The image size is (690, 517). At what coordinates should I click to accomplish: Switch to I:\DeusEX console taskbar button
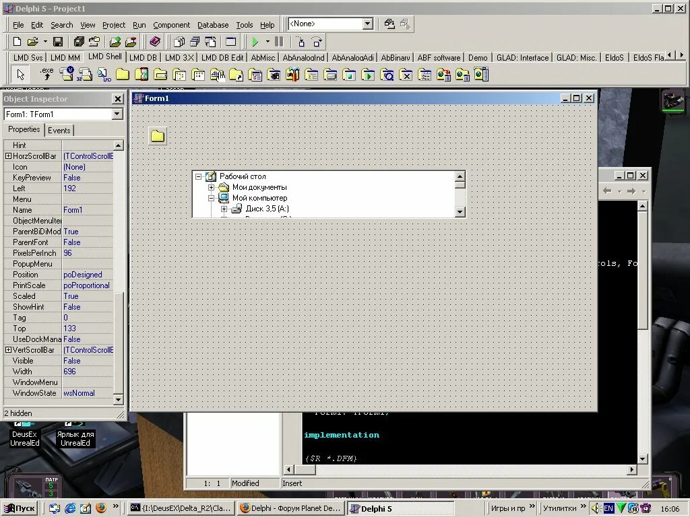point(181,508)
